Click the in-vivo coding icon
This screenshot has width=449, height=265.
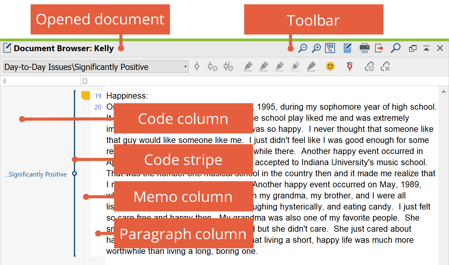coord(228,67)
